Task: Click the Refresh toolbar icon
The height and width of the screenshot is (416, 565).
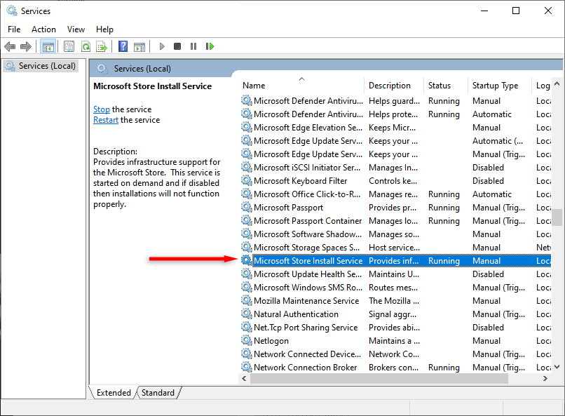Action: pyautogui.click(x=86, y=46)
